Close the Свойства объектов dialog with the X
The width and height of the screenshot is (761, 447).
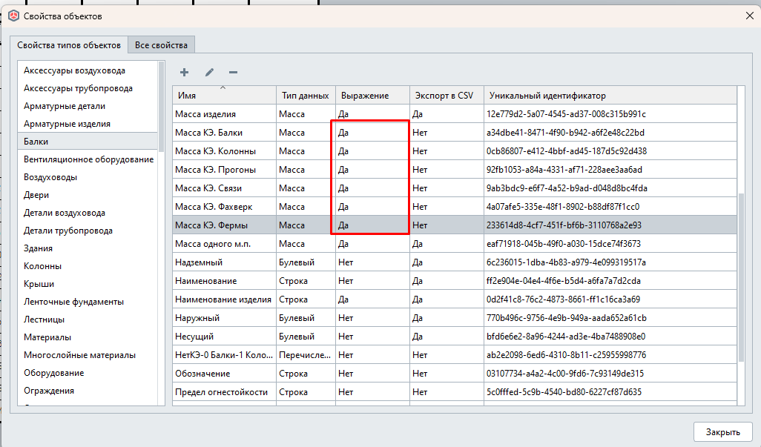(x=749, y=16)
